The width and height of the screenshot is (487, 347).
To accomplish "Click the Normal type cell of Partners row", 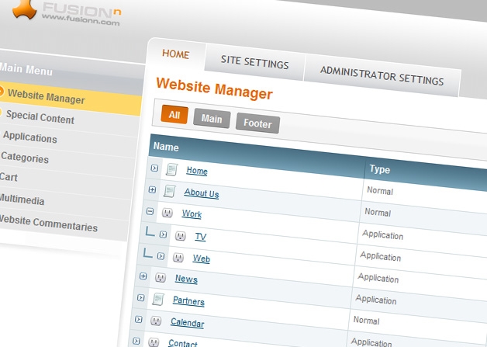I will pyautogui.click(x=367, y=321).
